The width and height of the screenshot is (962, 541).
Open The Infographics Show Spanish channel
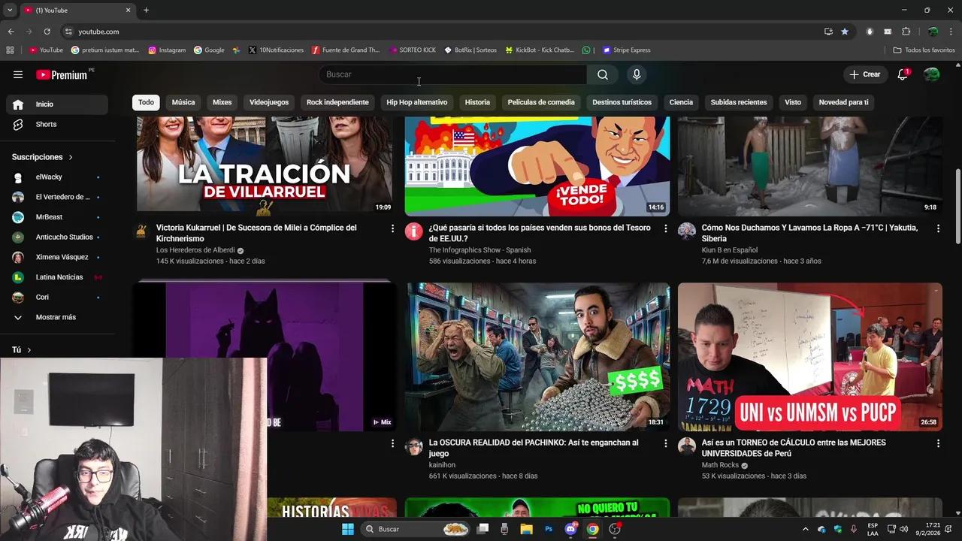479,250
